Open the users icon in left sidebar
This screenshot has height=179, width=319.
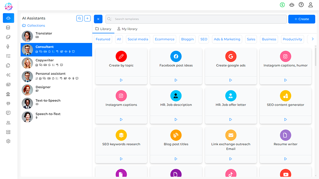coord(8,123)
